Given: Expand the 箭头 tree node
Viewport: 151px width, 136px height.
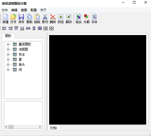Looking at the screenshot, I should 8,65.
